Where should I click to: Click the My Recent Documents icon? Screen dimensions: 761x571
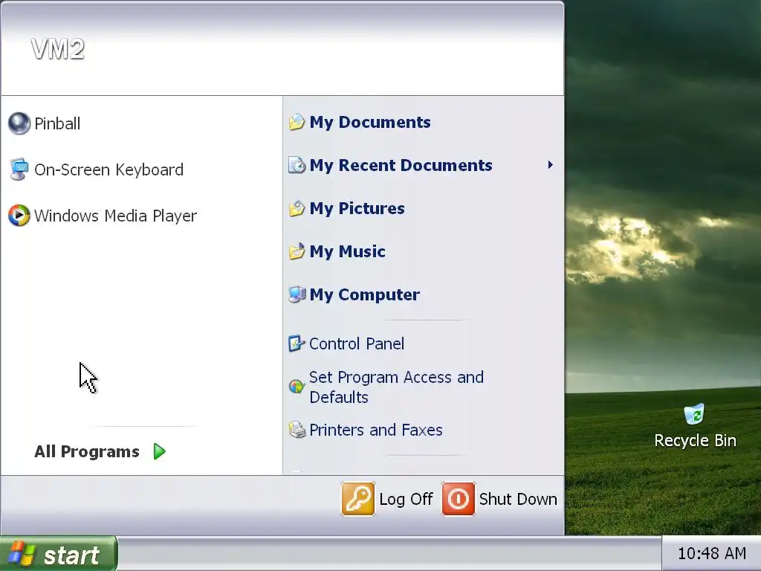click(x=297, y=166)
